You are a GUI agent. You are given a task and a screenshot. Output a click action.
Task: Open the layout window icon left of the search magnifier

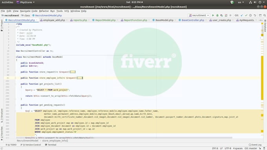pyautogui.click(x=260, y=15)
